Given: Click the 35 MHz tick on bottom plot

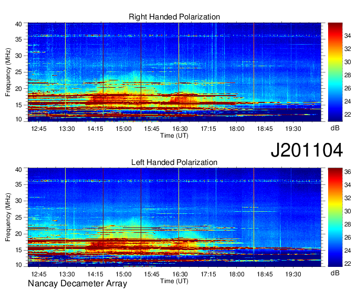Looking at the screenshot, I should click(x=18, y=184).
